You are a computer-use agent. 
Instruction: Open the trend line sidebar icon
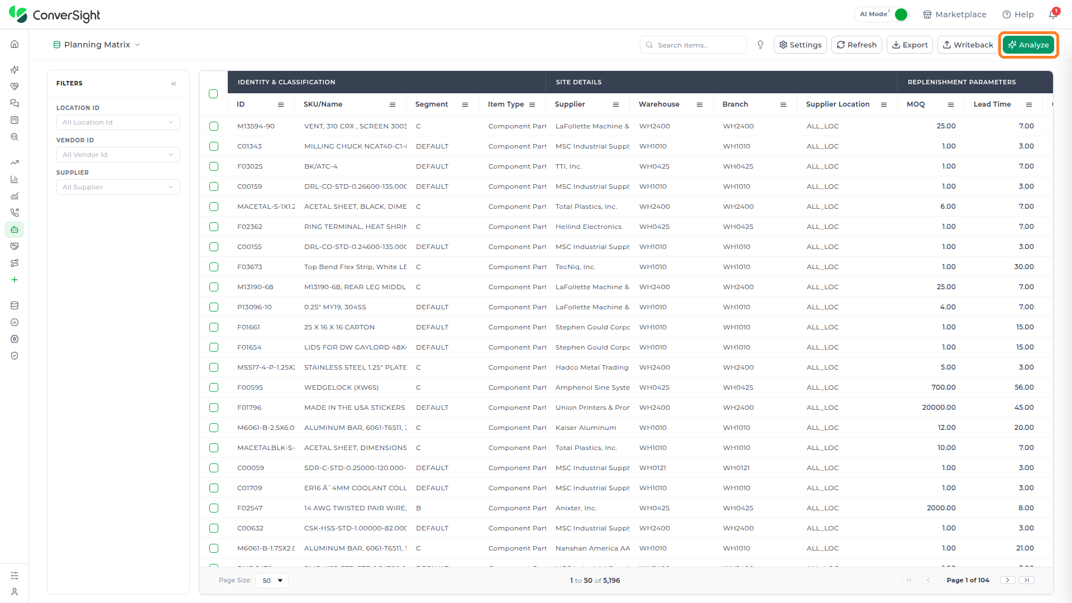(x=15, y=162)
